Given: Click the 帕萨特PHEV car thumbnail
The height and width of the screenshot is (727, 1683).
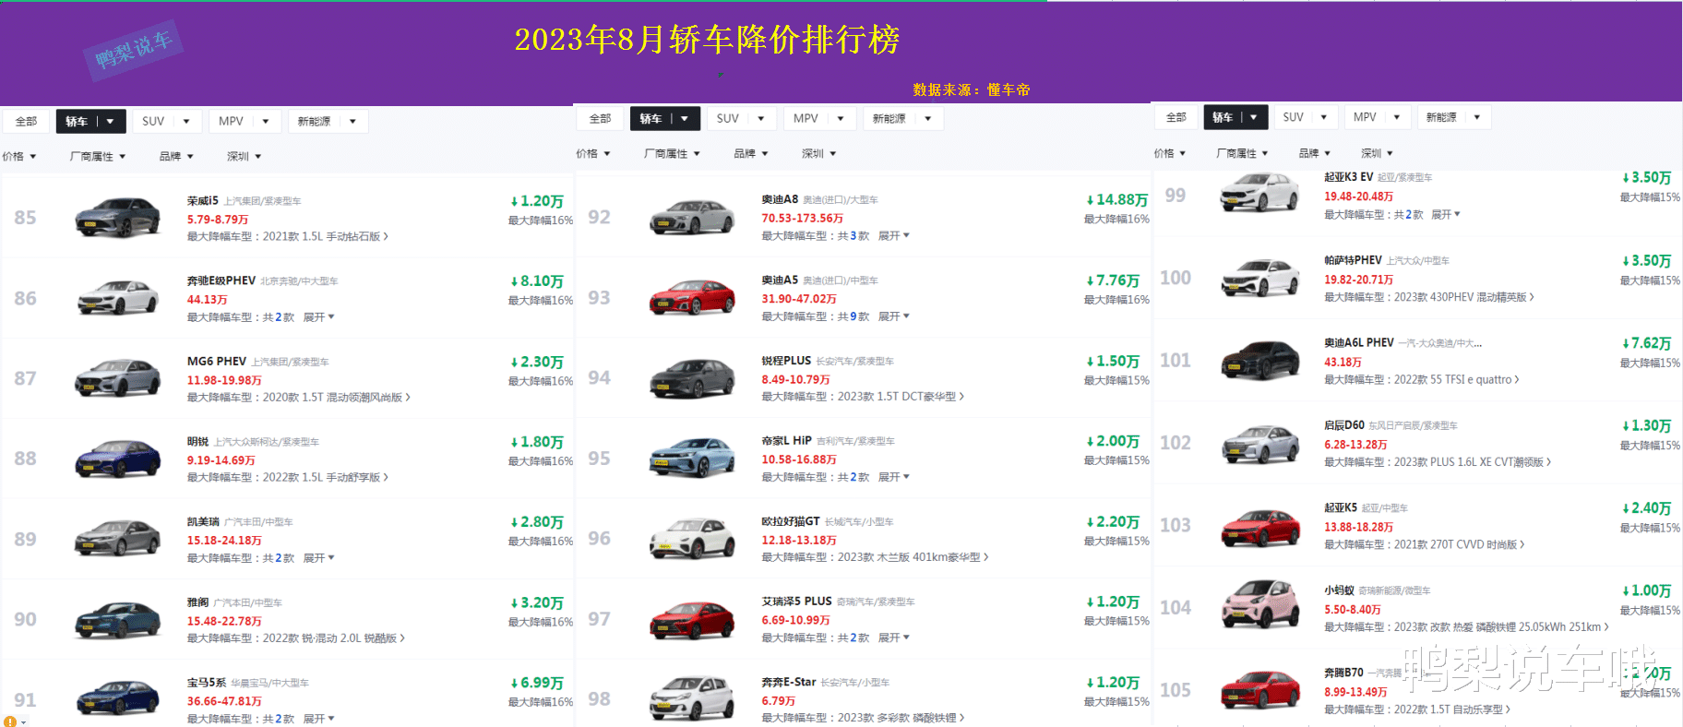Looking at the screenshot, I should [x=1259, y=277].
